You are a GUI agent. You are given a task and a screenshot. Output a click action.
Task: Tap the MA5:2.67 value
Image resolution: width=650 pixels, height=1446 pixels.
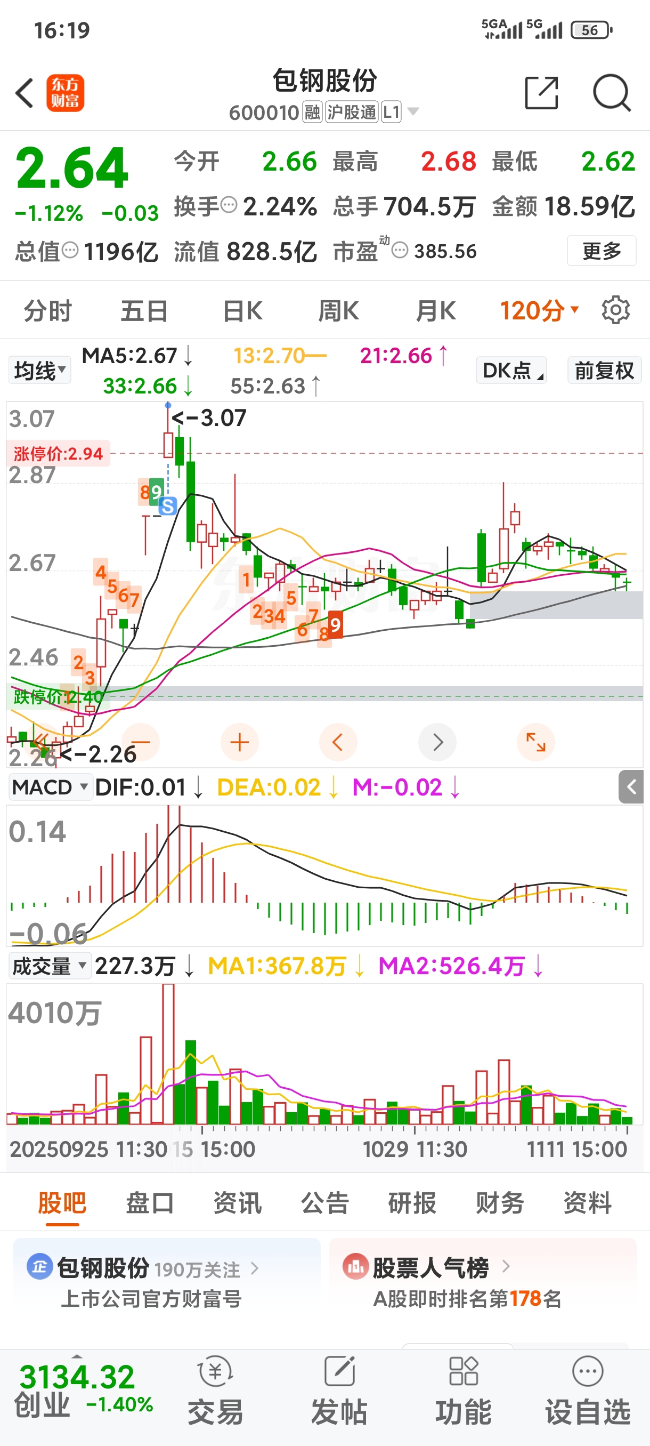point(129,355)
